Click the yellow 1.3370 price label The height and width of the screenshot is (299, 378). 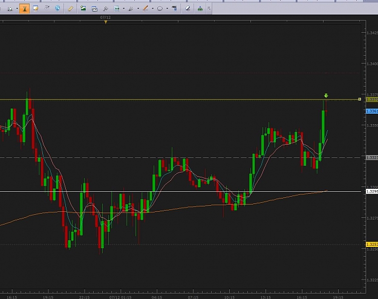click(x=372, y=100)
